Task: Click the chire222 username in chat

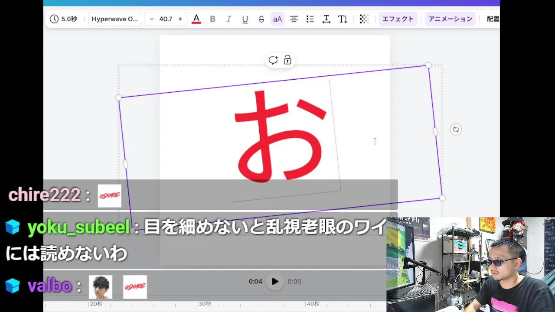Action: 44,195
